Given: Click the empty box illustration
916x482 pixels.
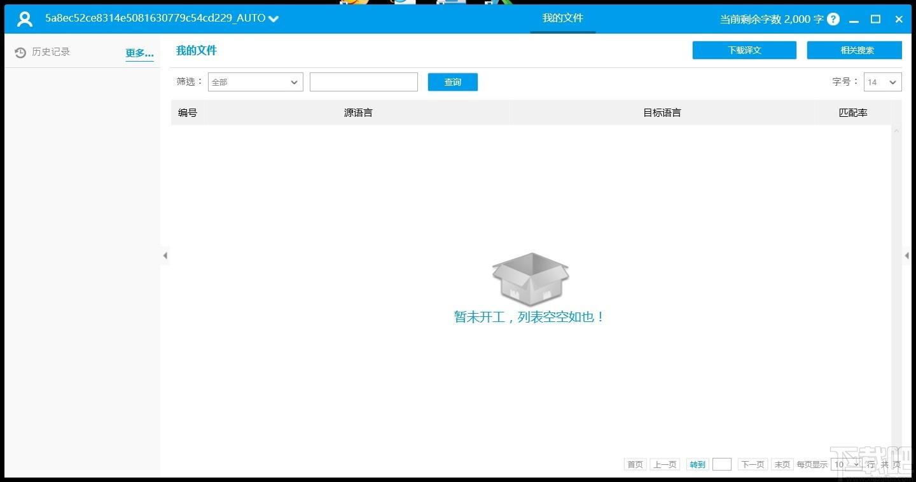Looking at the screenshot, I should click(x=530, y=279).
